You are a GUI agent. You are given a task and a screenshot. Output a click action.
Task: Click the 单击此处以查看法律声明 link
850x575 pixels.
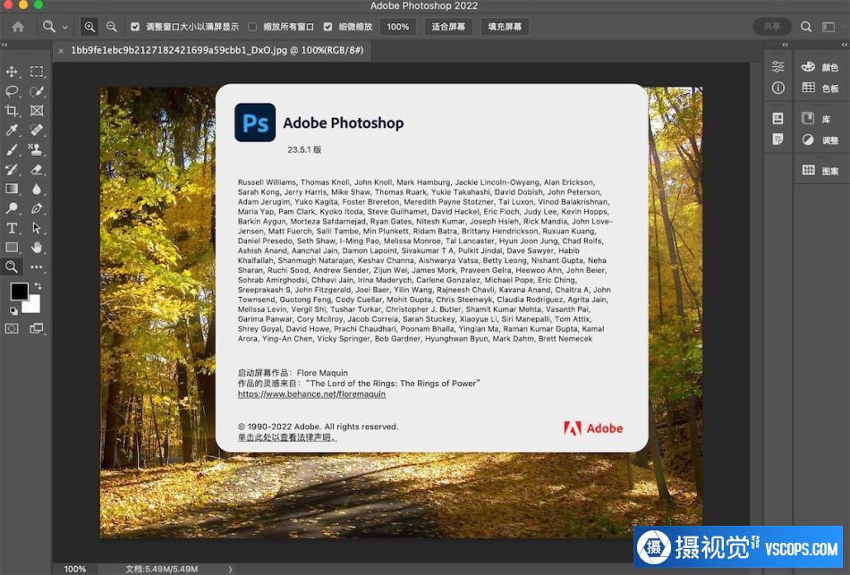click(x=287, y=437)
